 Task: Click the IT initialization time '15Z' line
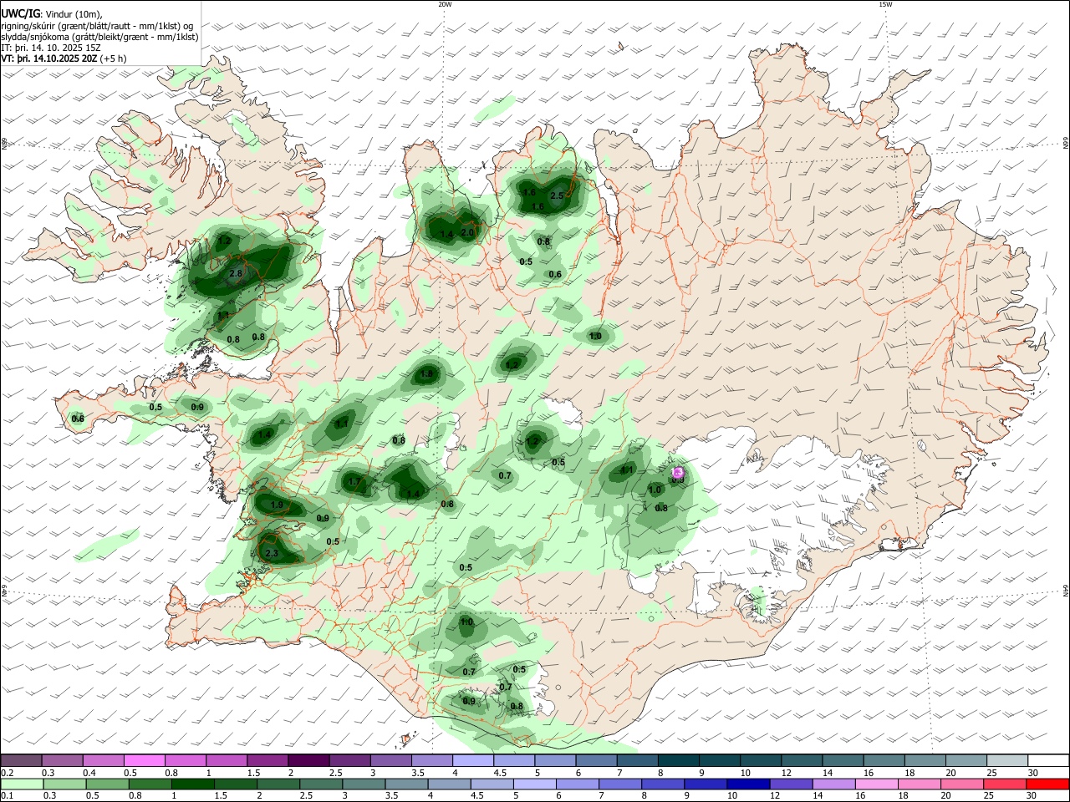(51, 48)
